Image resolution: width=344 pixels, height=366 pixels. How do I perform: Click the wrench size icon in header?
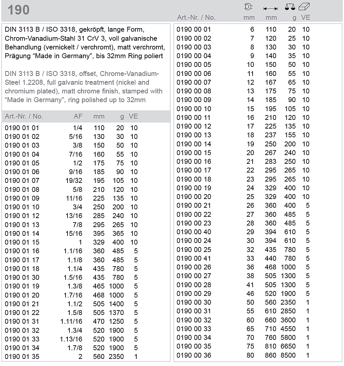point(248,7)
